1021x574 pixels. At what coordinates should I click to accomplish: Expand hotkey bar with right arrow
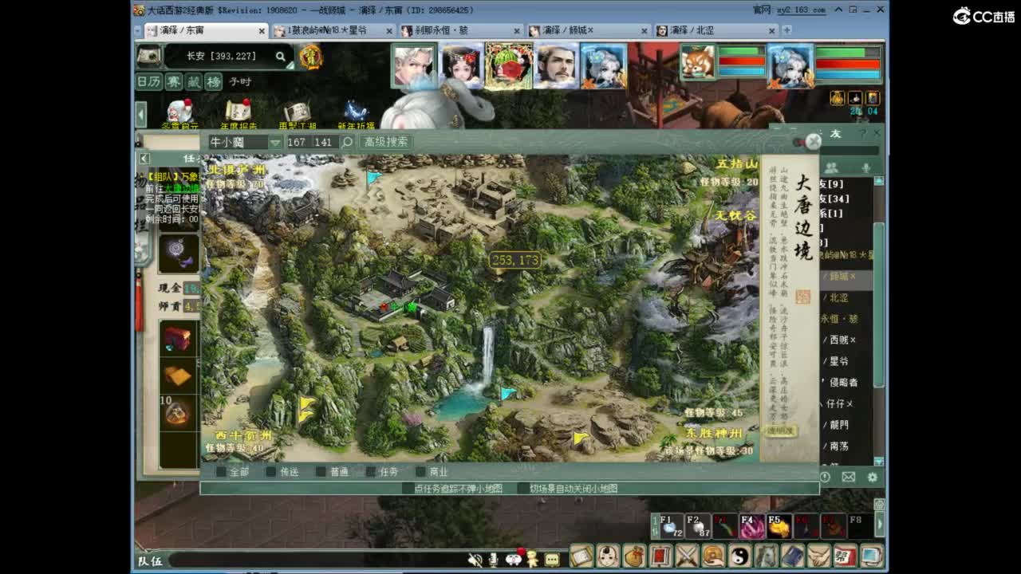click(x=880, y=525)
